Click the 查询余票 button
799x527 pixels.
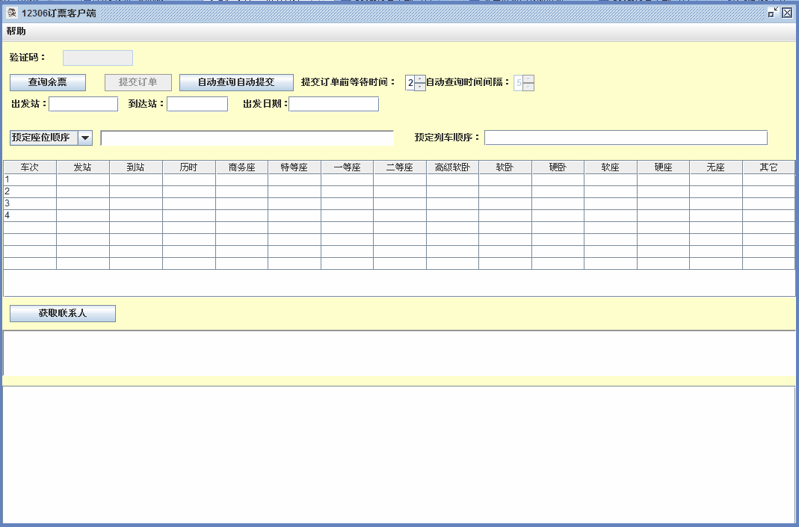pyautogui.click(x=48, y=82)
